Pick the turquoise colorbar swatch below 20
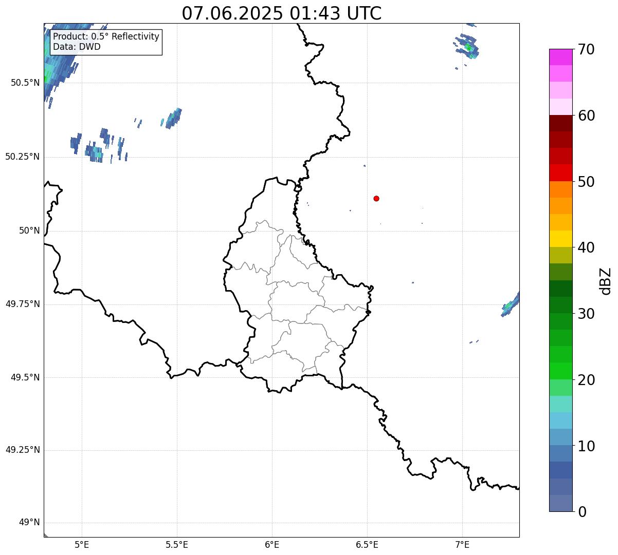This screenshot has height=555, width=618. (561, 404)
